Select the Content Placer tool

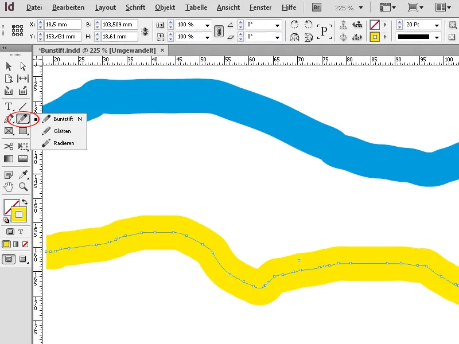pos(23,91)
